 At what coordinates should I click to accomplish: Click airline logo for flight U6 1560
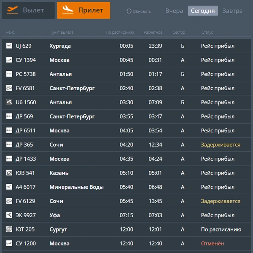(9, 102)
